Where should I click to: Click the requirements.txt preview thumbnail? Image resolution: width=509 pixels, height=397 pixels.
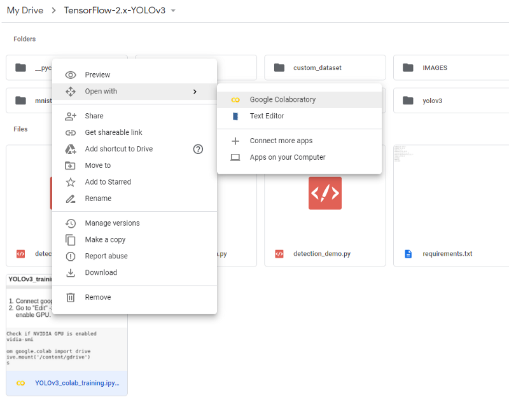pos(451,193)
